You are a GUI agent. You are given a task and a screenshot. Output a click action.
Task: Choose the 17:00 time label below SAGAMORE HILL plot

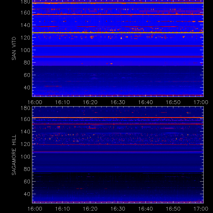tap(201, 209)
